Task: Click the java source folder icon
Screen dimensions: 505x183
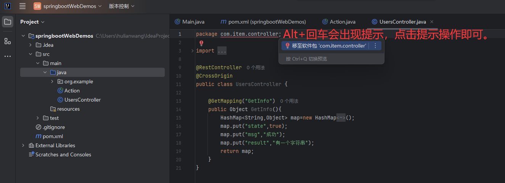Action: click(x=53, y=72)
